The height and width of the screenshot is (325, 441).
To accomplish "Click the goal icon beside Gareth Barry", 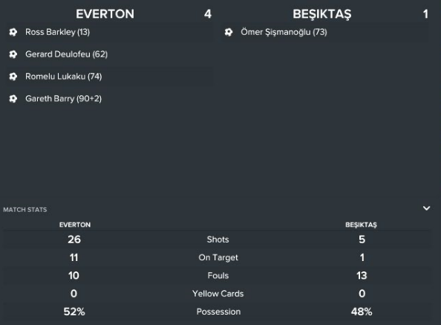I will coord(13,99).
